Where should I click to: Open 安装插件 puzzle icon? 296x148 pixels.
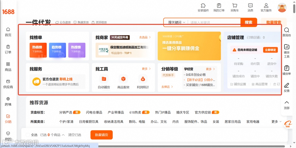pos(203,5)
